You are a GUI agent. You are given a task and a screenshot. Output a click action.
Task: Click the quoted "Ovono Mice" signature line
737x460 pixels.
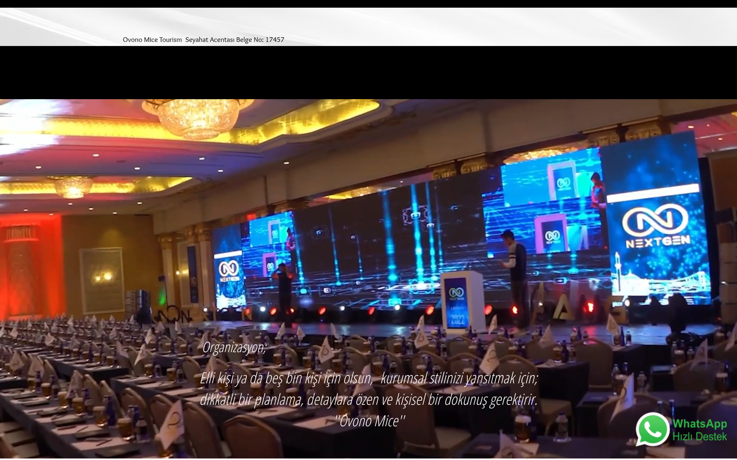tap(370, 421)
